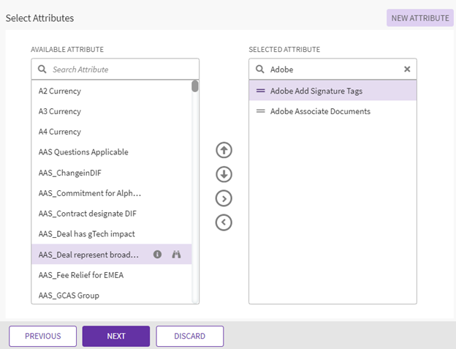456x349 pixels.
Task: Select AAS Questions Applicable attribute
Action: 83,152
